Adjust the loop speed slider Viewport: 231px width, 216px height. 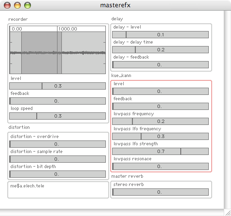58,116
